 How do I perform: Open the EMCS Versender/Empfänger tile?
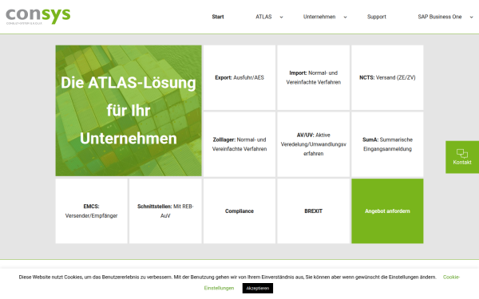[x=91, y=211]
